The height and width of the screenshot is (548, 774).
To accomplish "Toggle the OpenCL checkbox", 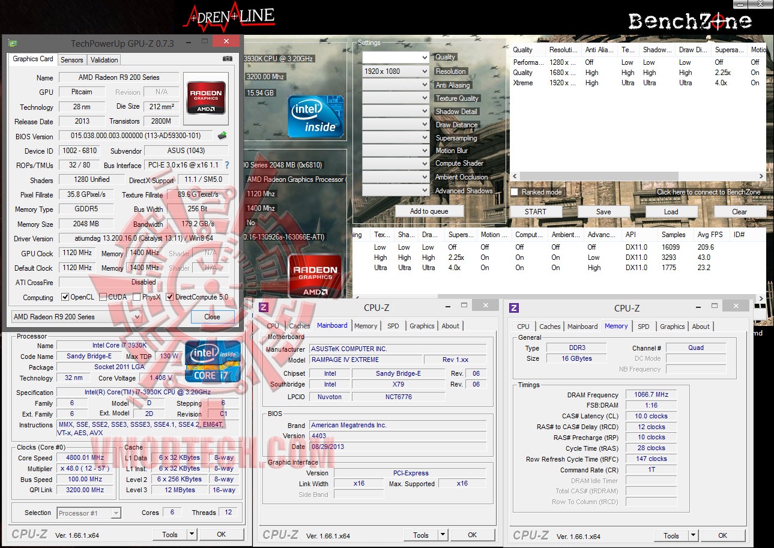I will tap(65, 297).
